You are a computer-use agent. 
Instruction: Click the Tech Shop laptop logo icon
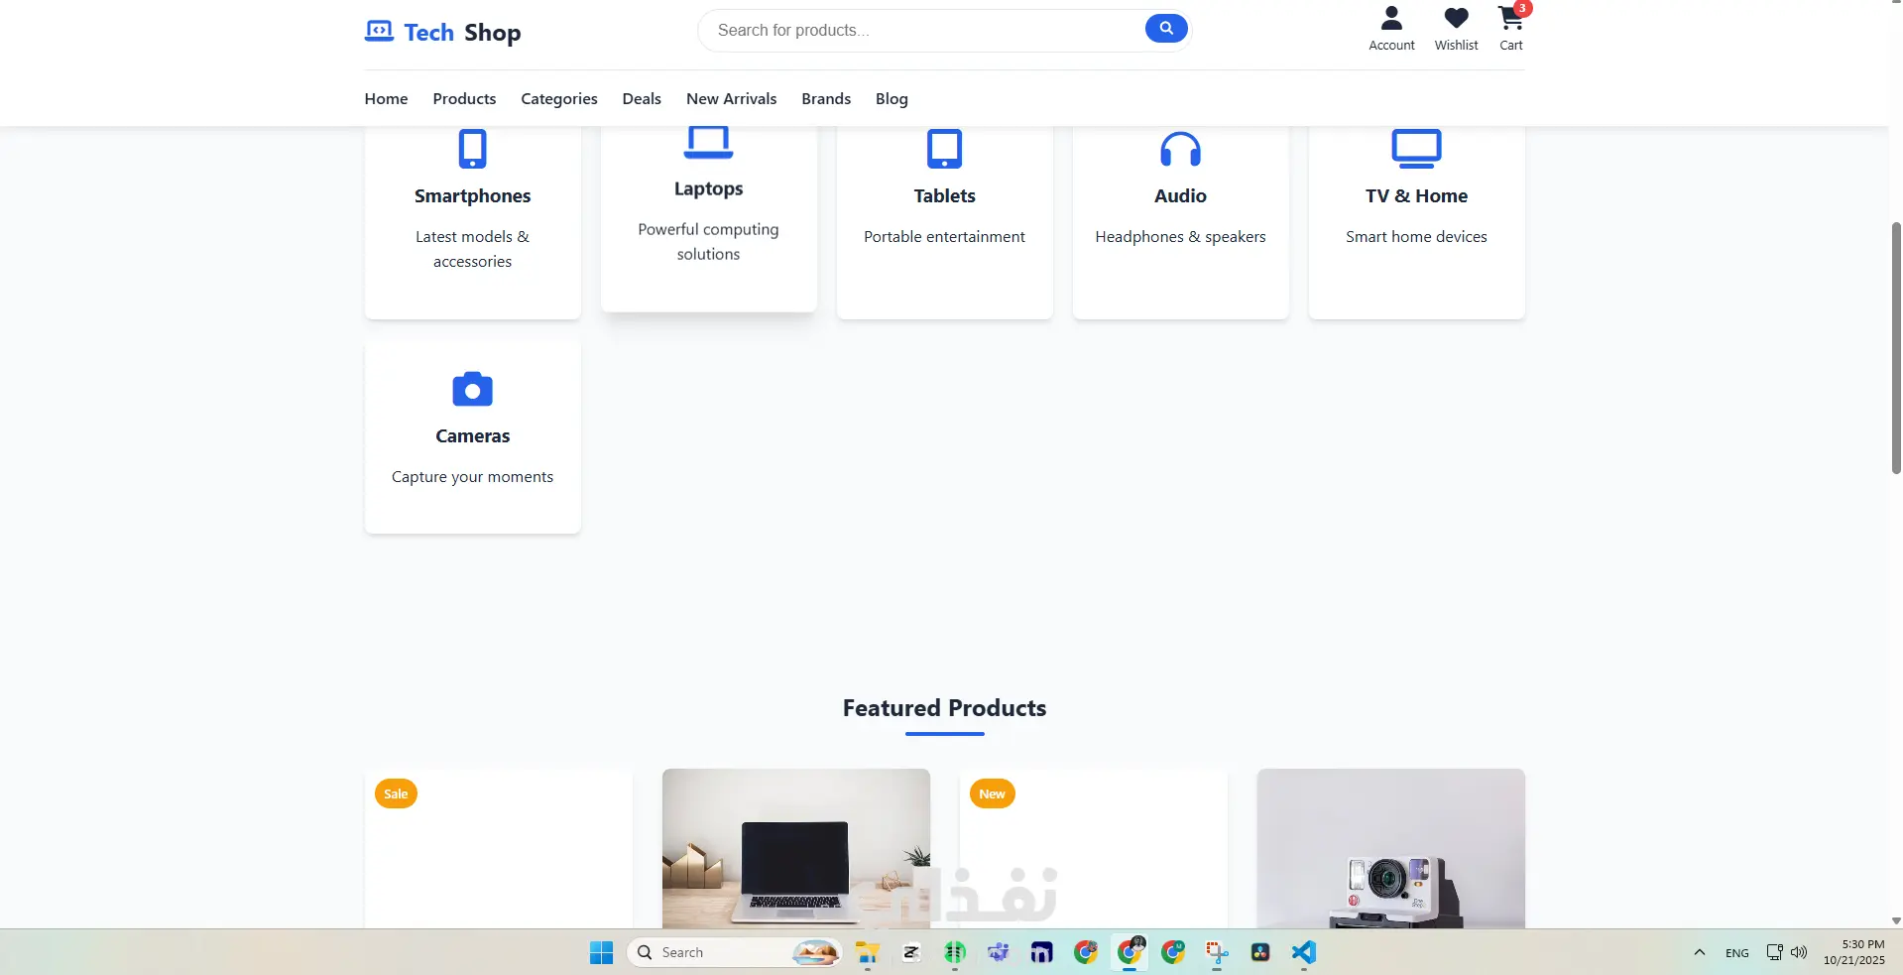[379, 31]
